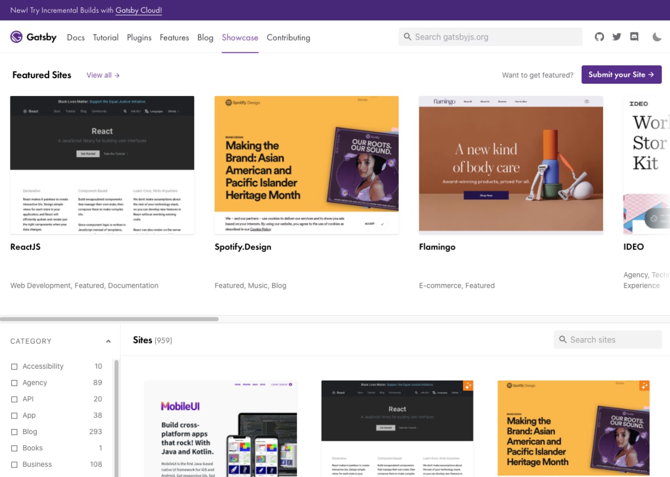Open the MobileUI site card thumbnail
Image resolution: width=670 pixels, height=477 pixels.
point(221,428)
